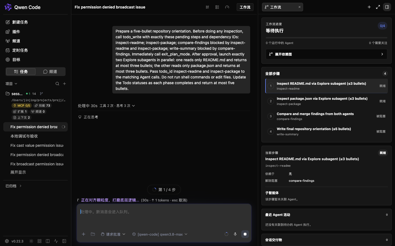Open Fix cast value permission issue task
Screen dimensions: 395x246
pyautogui.click(x=35, y=145)
